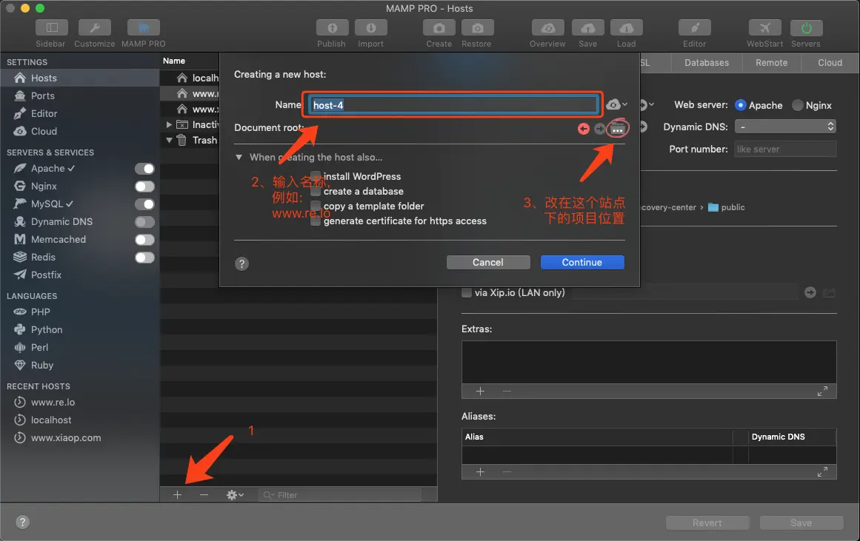Open the Customize toolbar wrench icon
860x541 pixels.
click(94, 27)
